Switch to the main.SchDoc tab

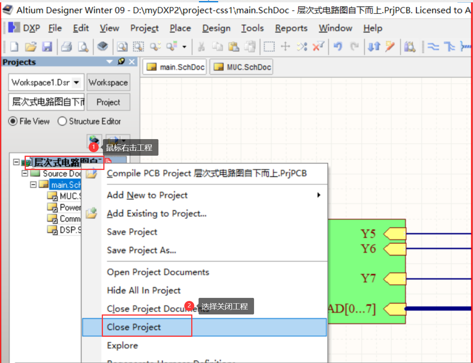click(x=175, y=67)
